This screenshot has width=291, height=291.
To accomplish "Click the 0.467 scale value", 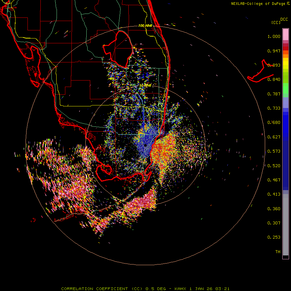I will coord(274,180).
